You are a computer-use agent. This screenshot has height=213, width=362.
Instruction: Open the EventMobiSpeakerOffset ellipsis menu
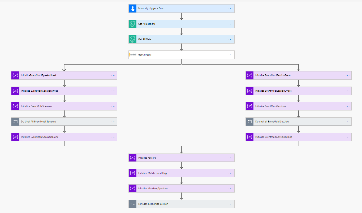coord(113,91)
